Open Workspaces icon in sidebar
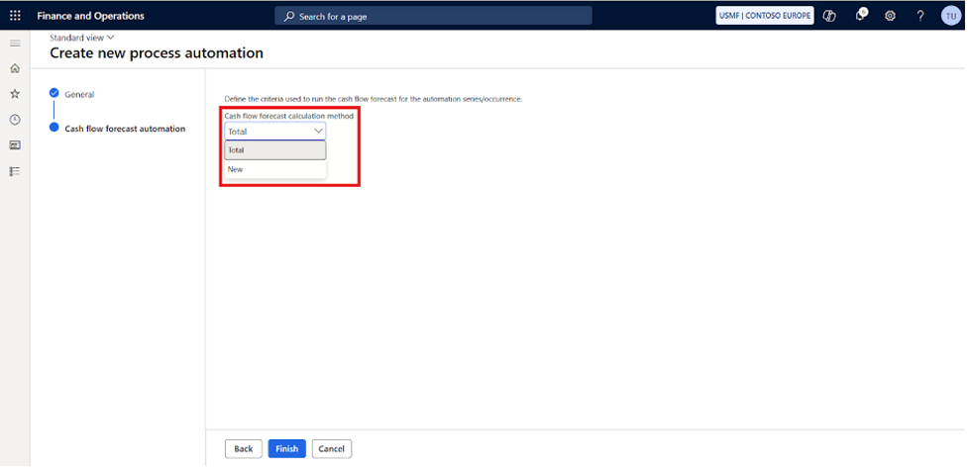This screenshot has height=467, width=968. click(x=15, y=145)
